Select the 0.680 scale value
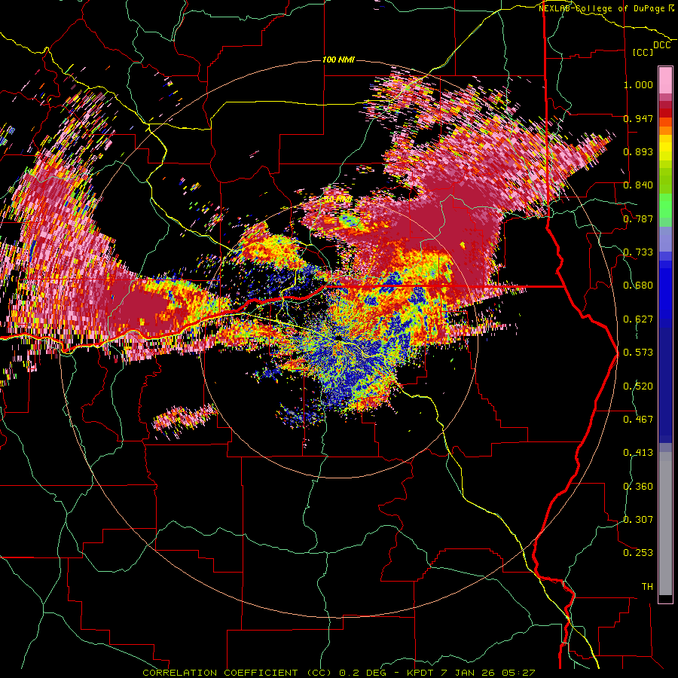 coord(638,286)
